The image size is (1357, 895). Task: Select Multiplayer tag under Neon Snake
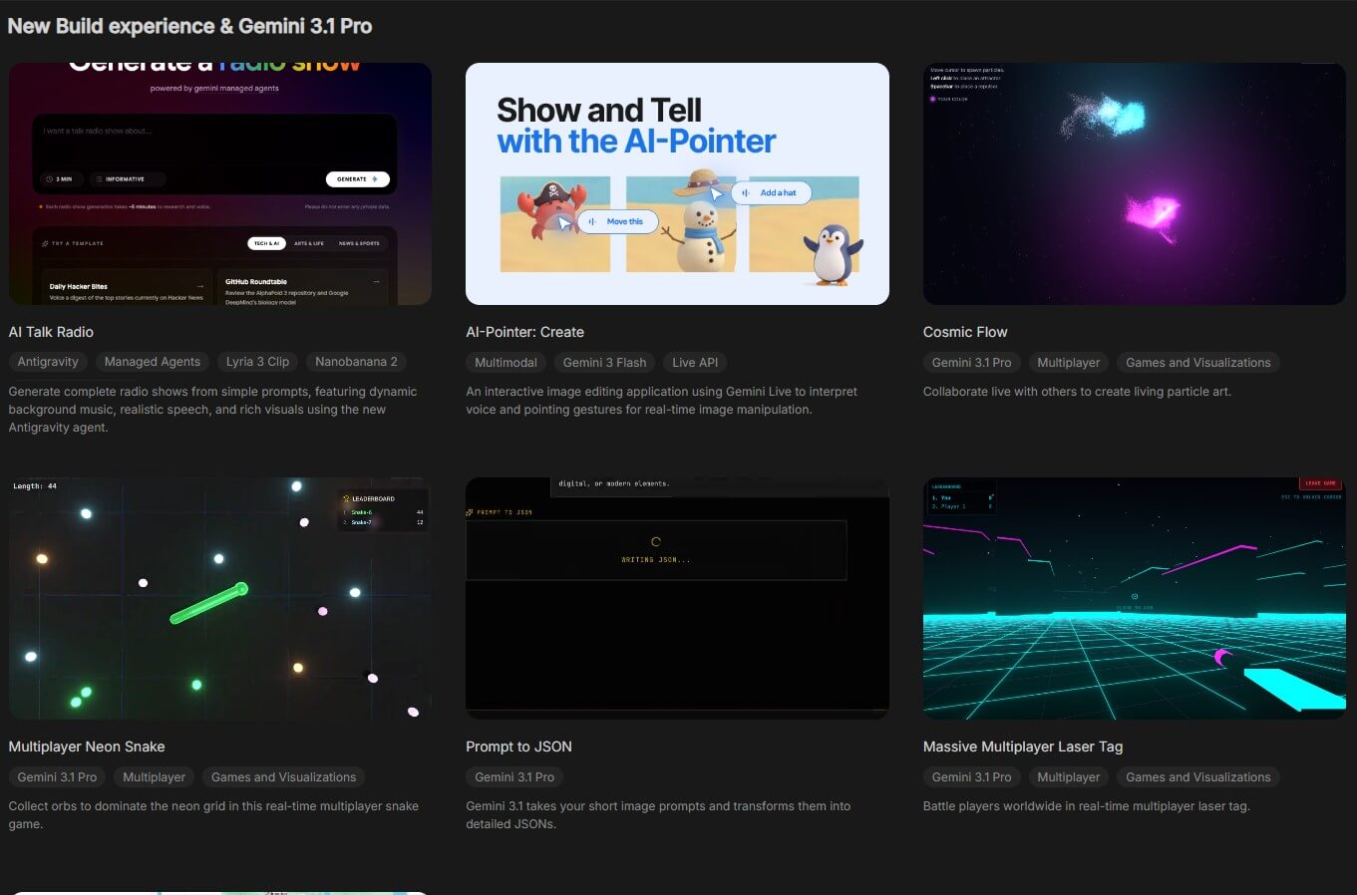(155, 777)
